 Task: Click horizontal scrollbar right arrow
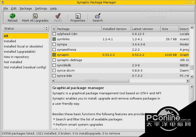188,81
